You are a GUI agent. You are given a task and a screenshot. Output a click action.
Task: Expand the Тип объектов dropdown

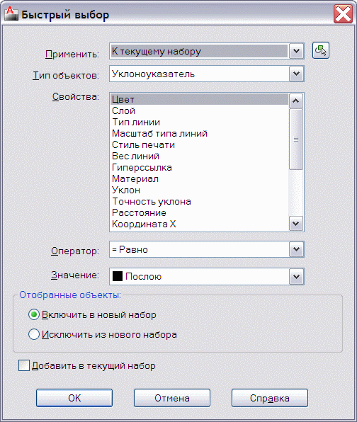(296, 74)
